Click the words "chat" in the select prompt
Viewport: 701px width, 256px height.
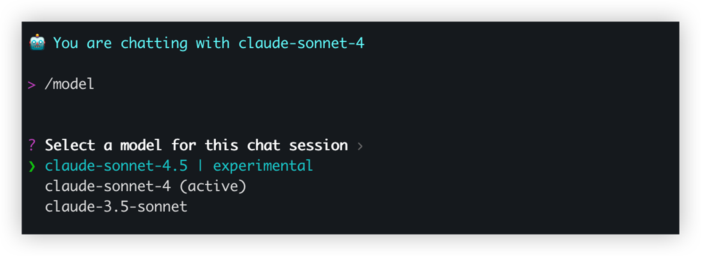point(263,145)
